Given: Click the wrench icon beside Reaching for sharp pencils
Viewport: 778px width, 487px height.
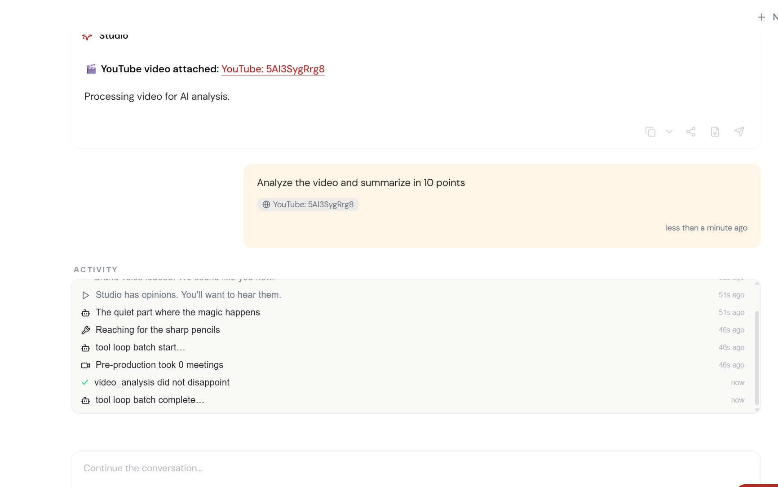Looking at the screenshot, I should [85, 330].
